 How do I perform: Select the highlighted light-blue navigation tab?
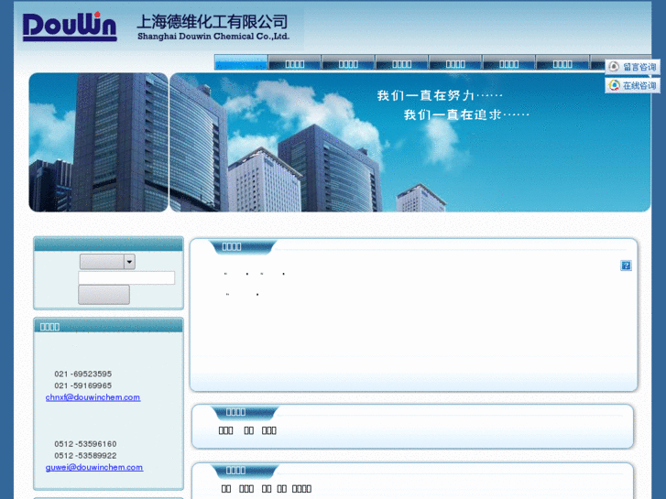tap(241, 62)
